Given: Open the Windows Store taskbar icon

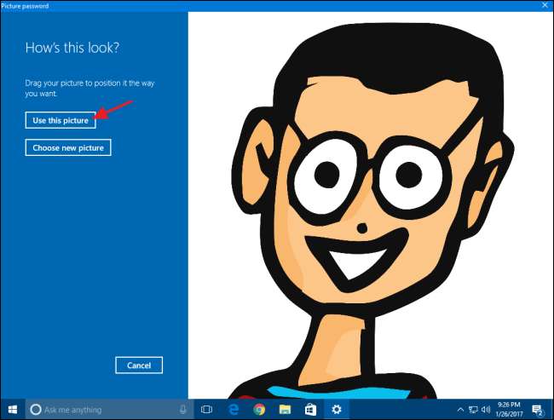Looking at the screenshot, I should click(310, 410).
